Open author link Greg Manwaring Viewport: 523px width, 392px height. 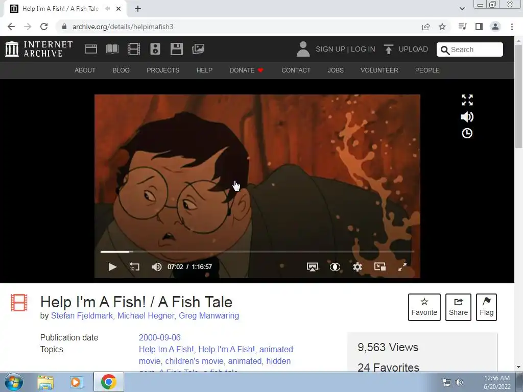(x=209, y=315)
